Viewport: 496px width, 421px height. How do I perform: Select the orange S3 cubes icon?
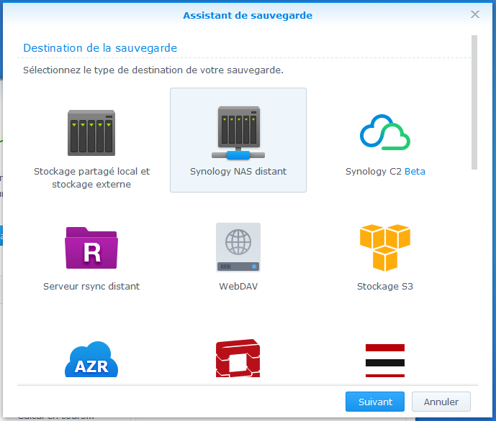(384, 248)
